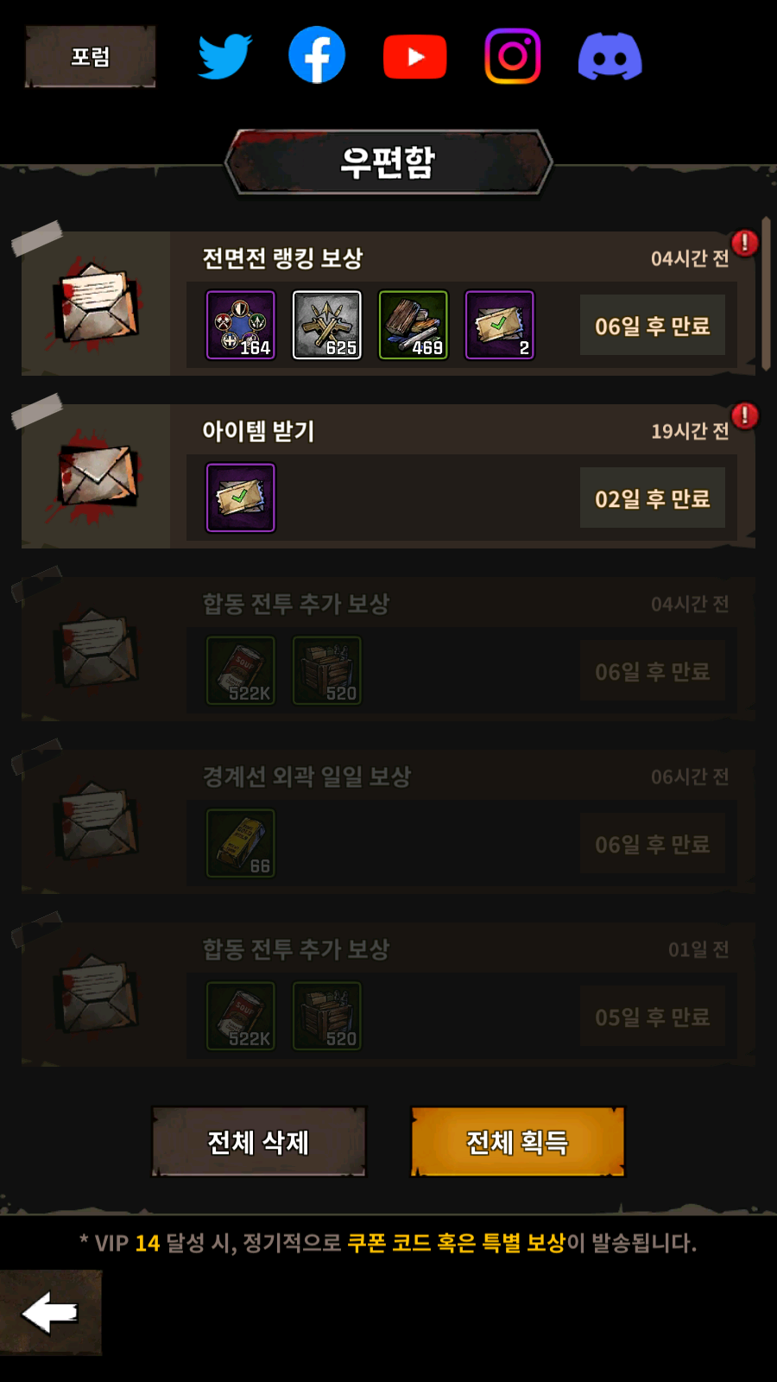Tap the 522K soup can in first 합동 전투 mail
The image size is (777, 1382).
pos(241,670)
